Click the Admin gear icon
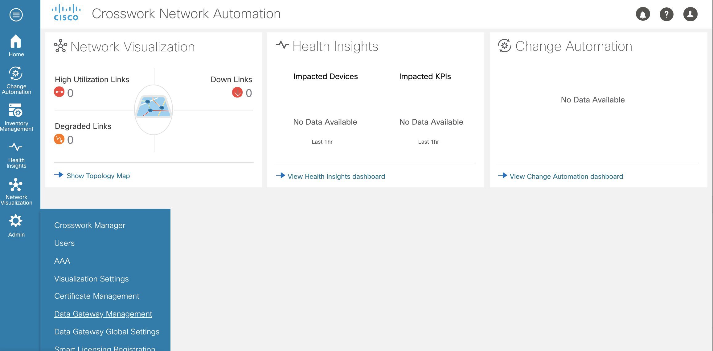Image resolution: width=713 pixels, height=351 pixels. click(16, 221)
